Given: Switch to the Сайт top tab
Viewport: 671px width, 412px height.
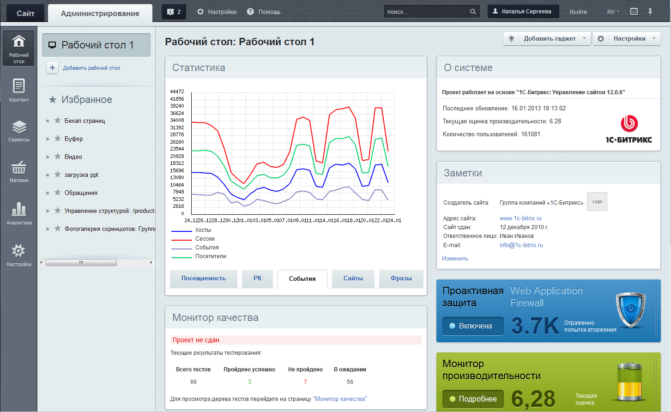Looking at the screenshot, I should point(25,13).
